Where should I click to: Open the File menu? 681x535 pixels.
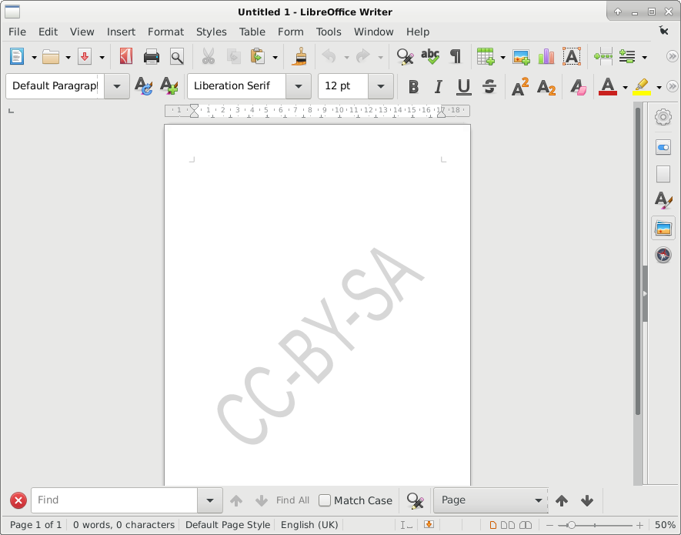pos(18,32)
